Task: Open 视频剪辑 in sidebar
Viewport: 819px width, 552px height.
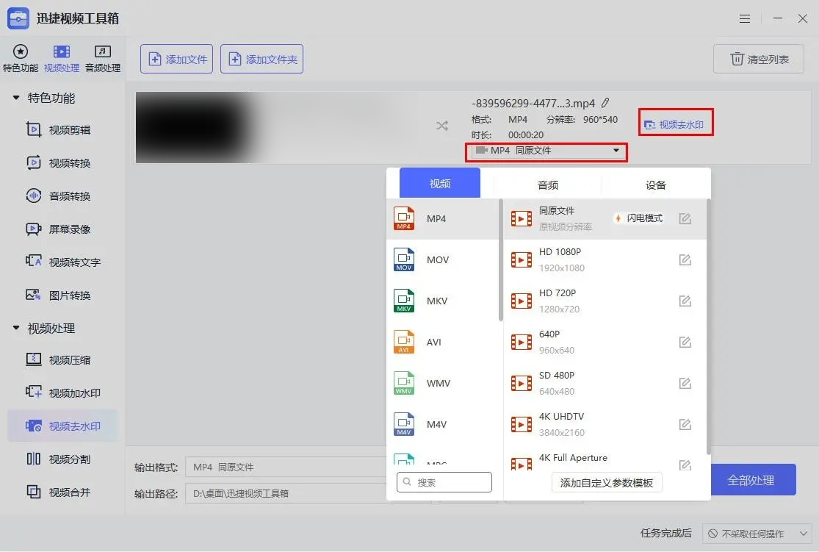Action: [59, 129]
